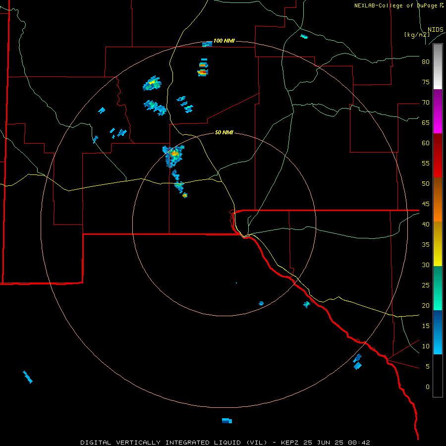Click the 30 value on the scale
Screen dimensions: 446x446
click(x=426, y=265)
